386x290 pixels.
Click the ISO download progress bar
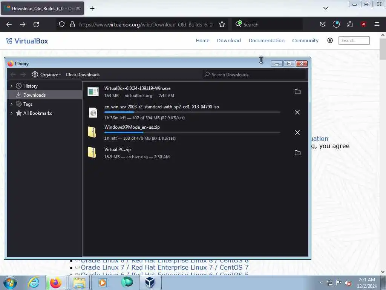click(192, 112)
